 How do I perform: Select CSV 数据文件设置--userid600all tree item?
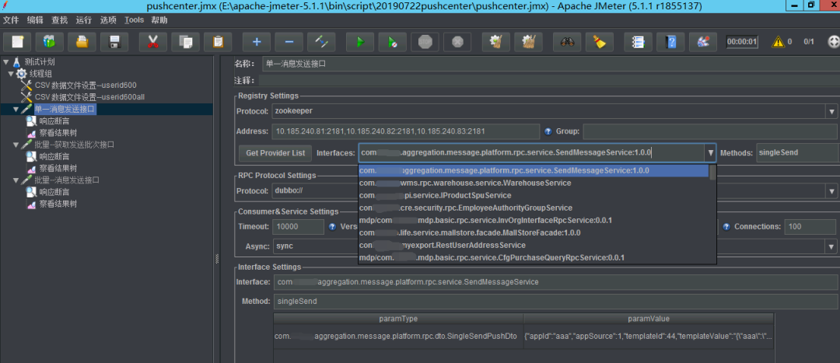click(90, 97)
